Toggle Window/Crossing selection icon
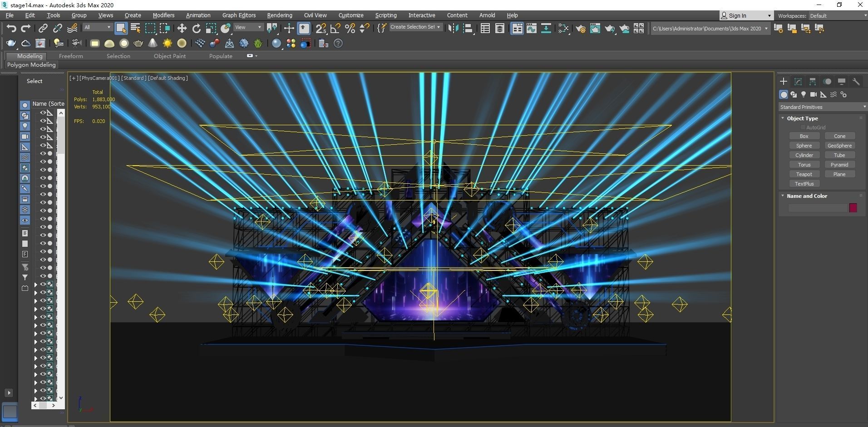This screenshot has width=868, height=427. point(164,29)
